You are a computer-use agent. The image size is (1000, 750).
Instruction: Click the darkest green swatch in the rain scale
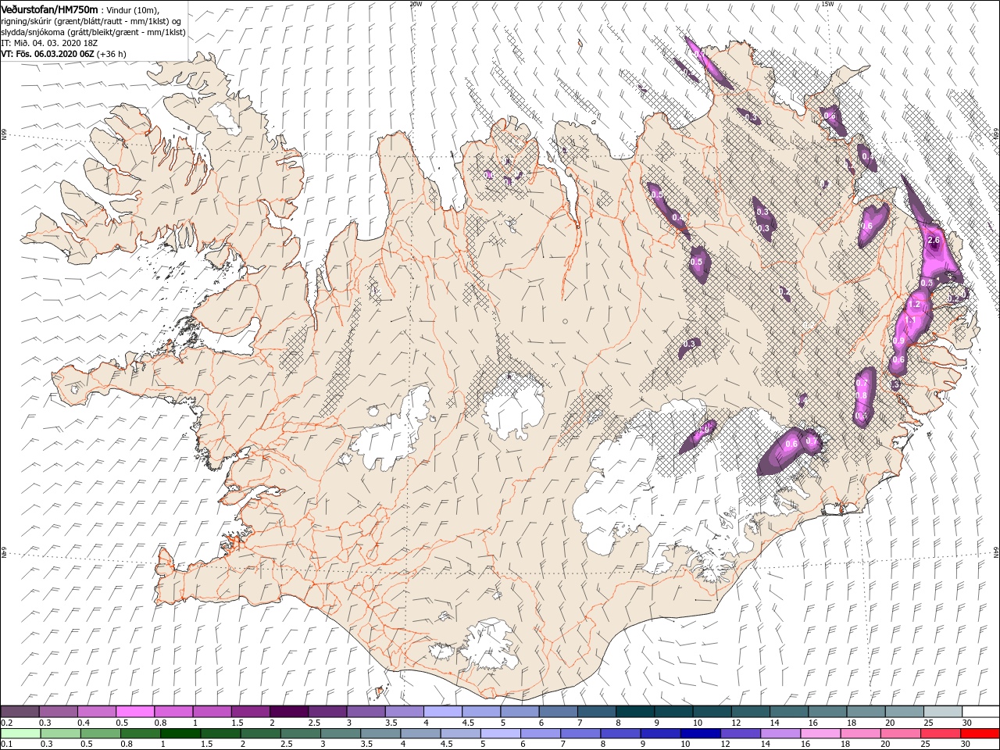(x=179, y=734)
